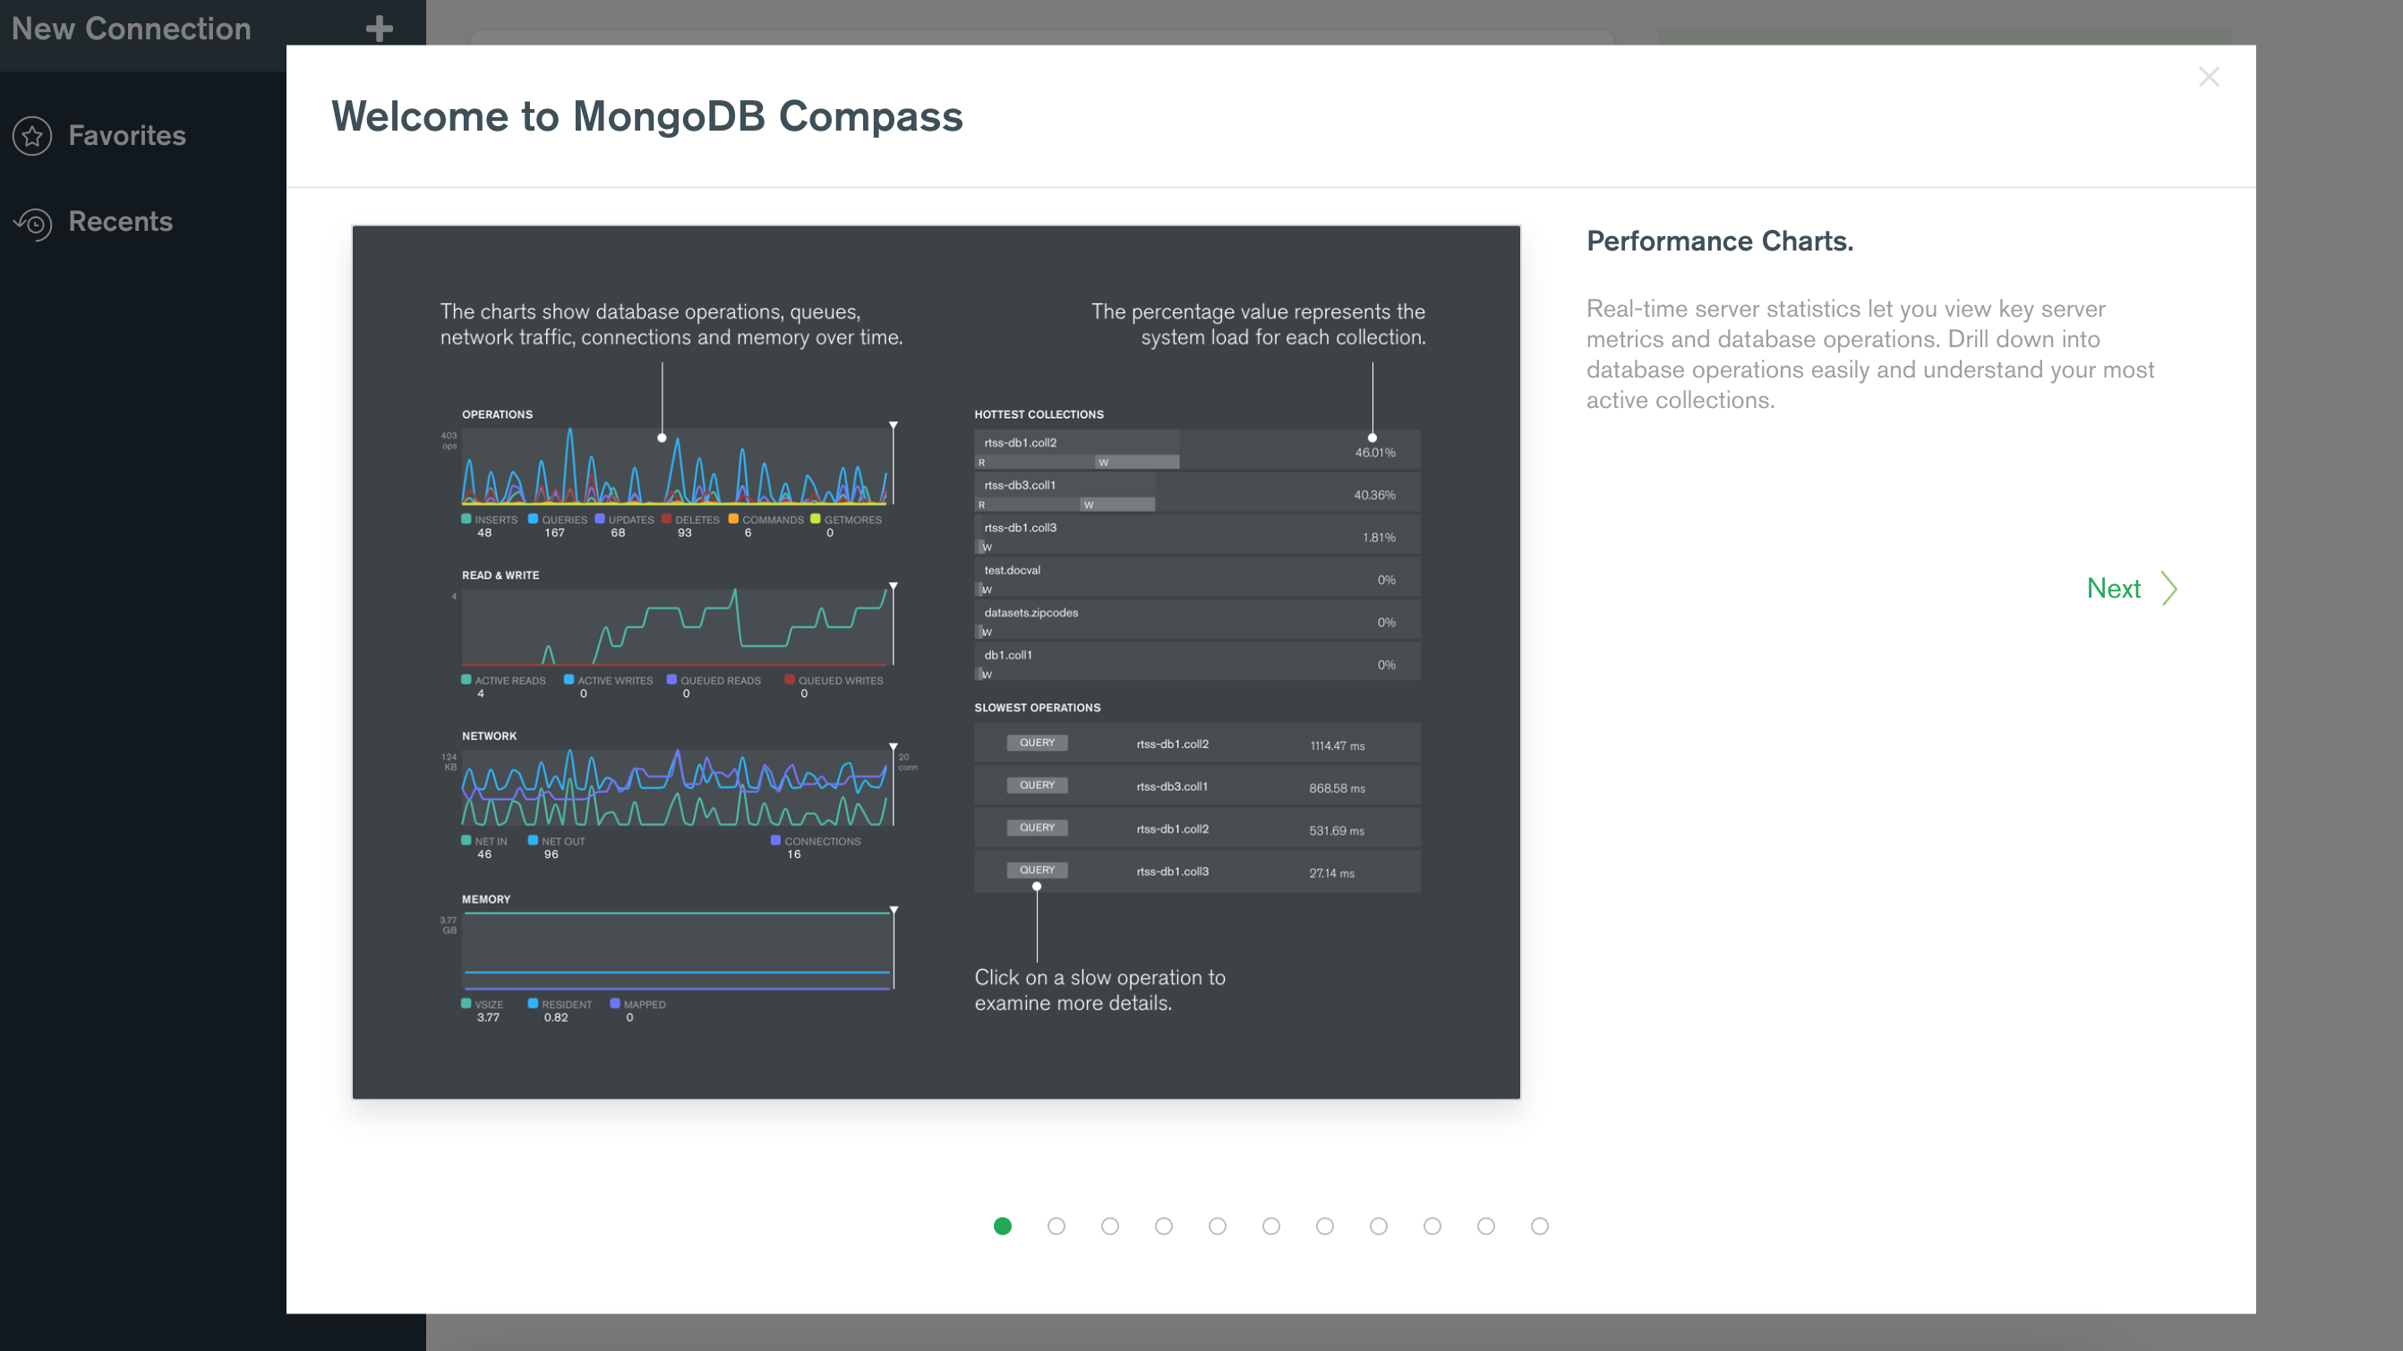The height and width of the screenshot is (1351, 2403).
Task: Select the second carousel dot
Action: pyautogui.click(x=1056, y=1226)
